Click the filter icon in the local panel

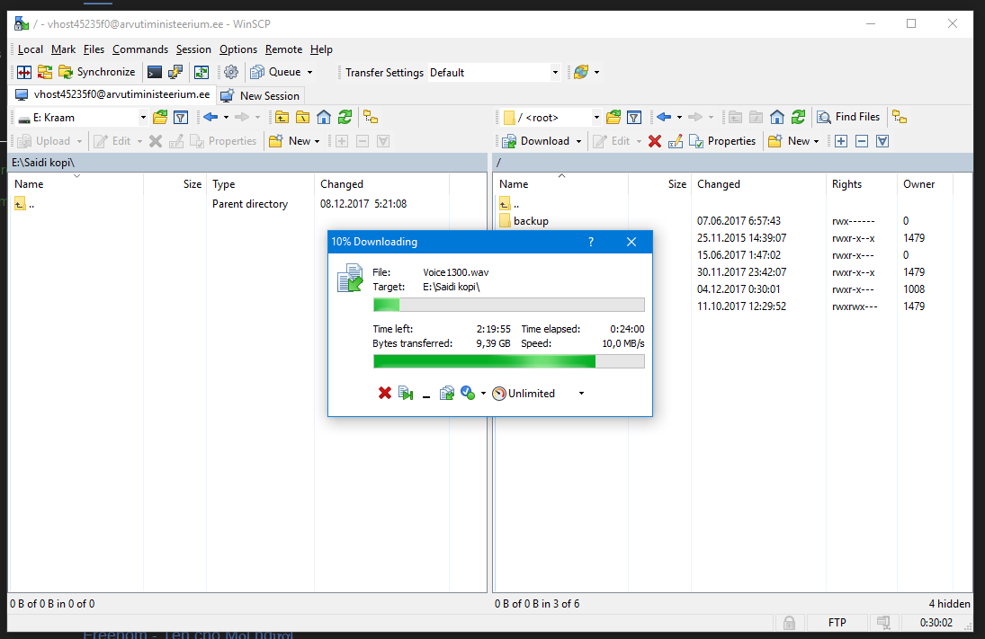click(181, 118)
